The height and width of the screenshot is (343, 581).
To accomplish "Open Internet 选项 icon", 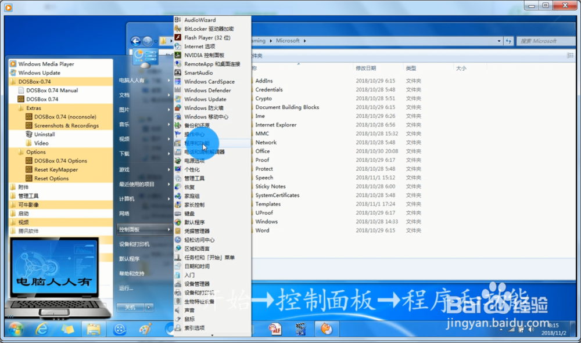I will (x=178, y=46).
